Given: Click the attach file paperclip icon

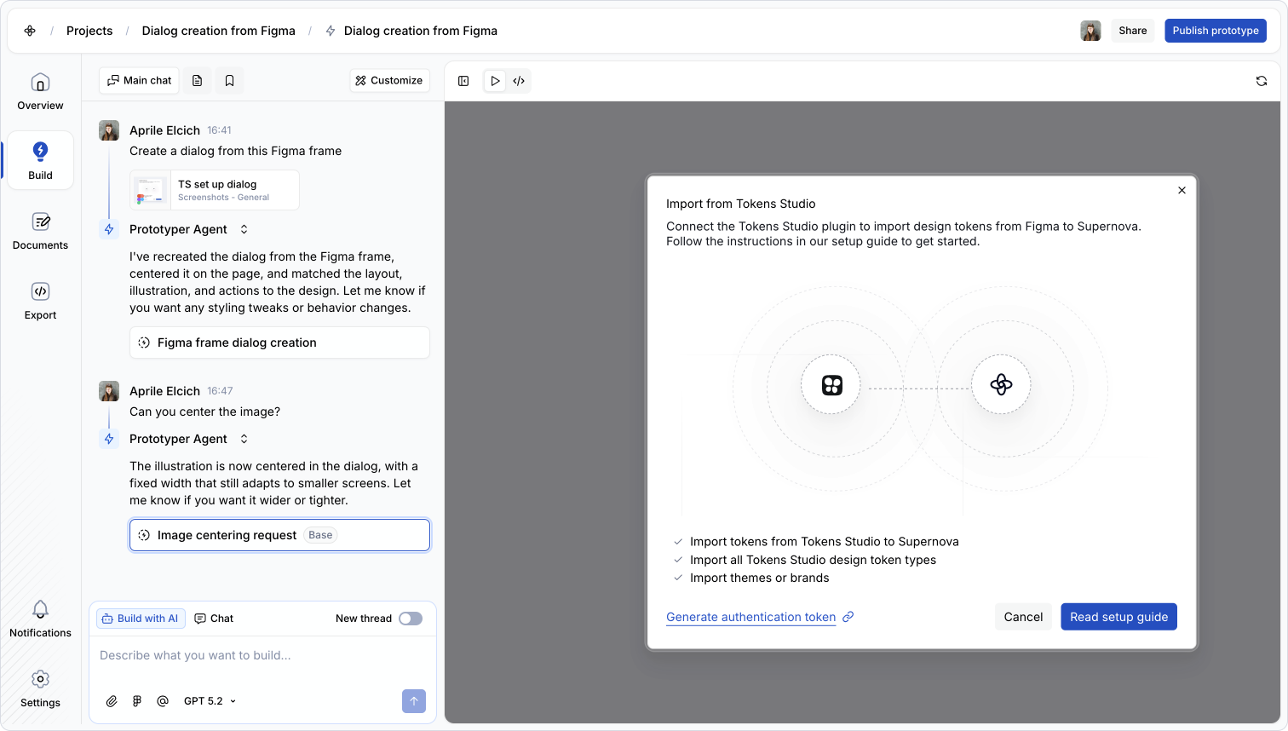Looking at the screenshot, I should tap(112, 701).
